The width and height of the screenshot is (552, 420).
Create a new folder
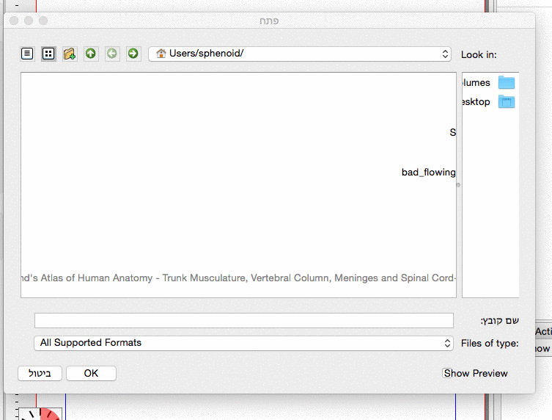point(70,54)
